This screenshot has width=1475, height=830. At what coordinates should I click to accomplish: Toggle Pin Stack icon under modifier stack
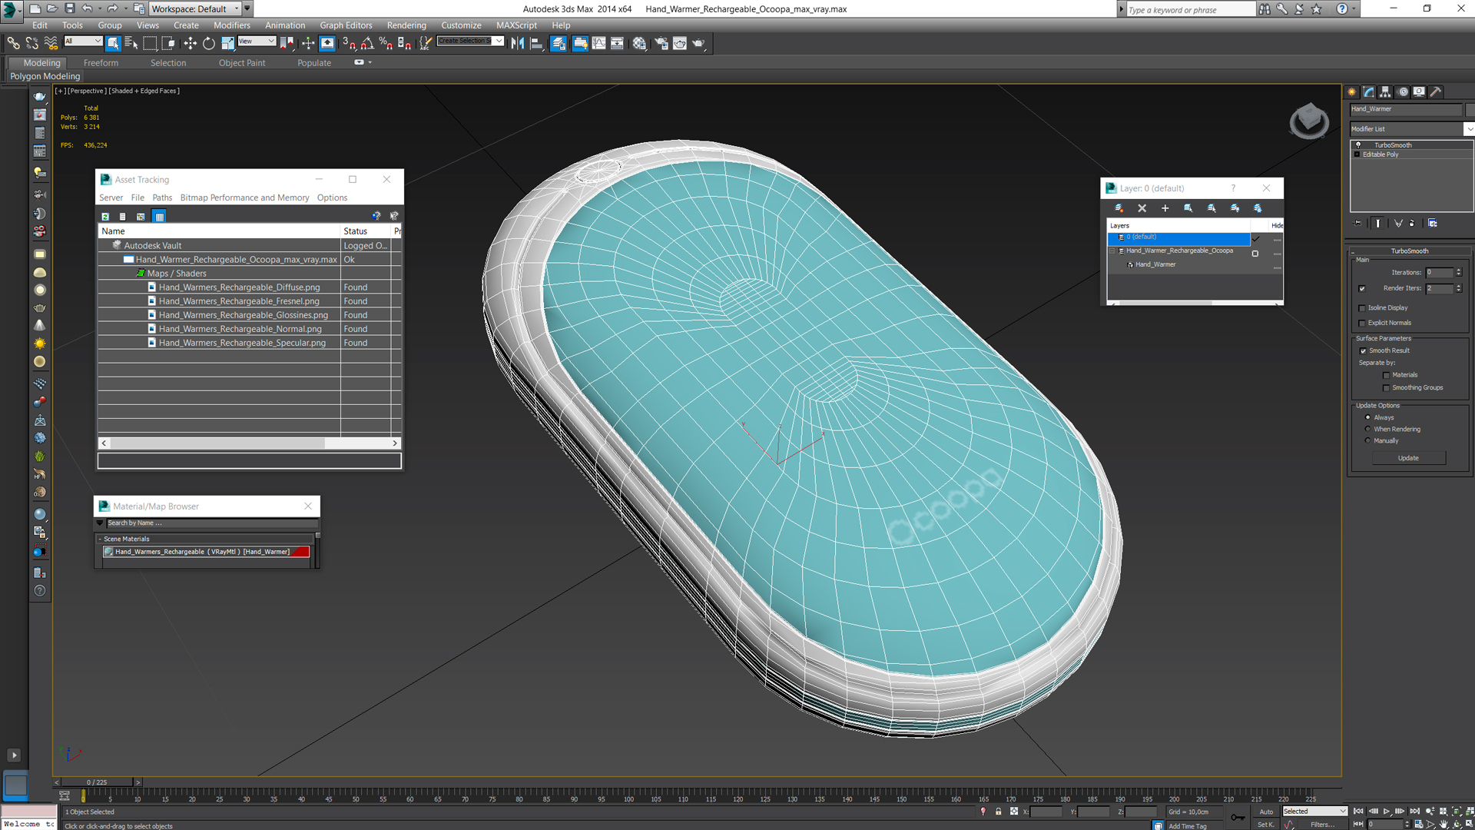[1358, 224]
